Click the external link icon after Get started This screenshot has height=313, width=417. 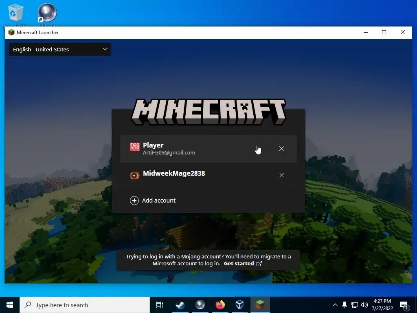259,264
